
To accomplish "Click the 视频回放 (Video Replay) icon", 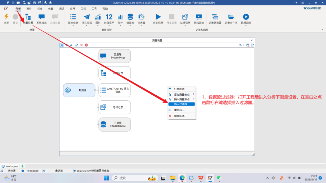I will (246, 17).
